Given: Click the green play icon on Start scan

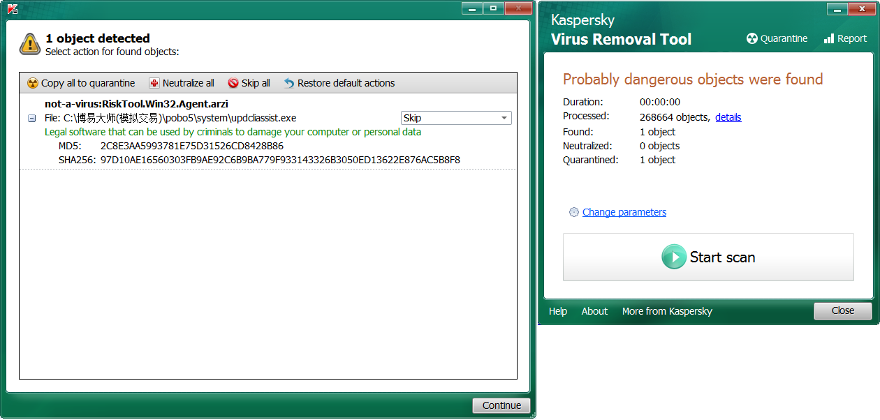Looking at the screenshot, I should coord(674,257).
